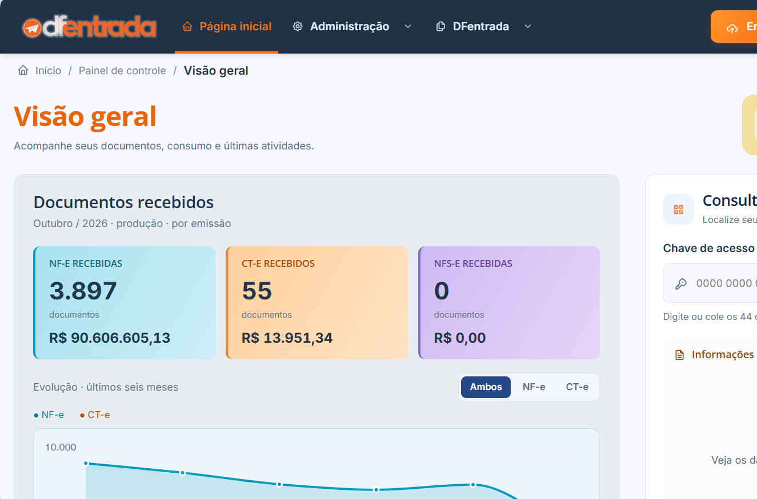This screenshot has height=499, width=757.
Task: Click the gear icon beside Administração
Action: coord(297,27)
